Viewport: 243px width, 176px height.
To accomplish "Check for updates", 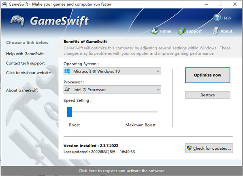I will (x=209, y=148).
